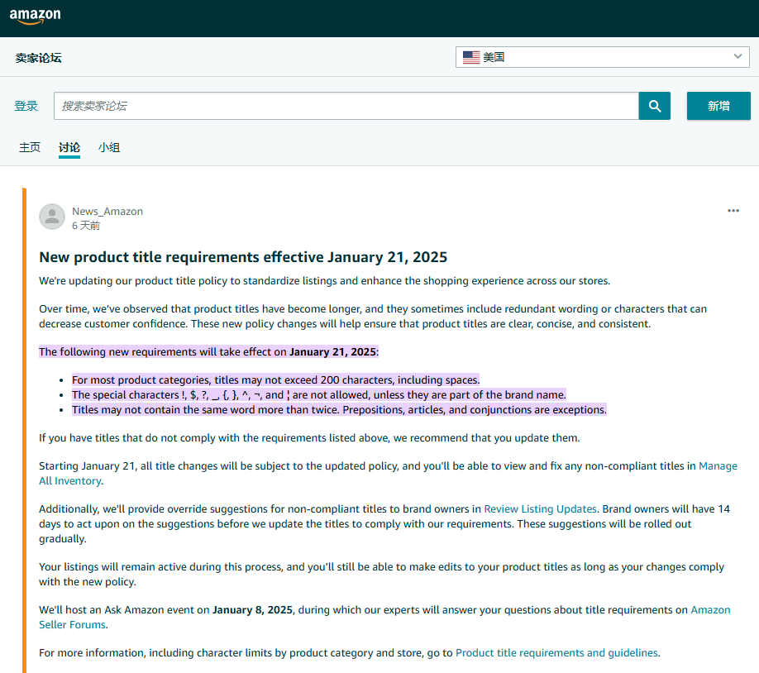The image size is (759, 673).
Task: Open the 小组 tab
Action: click(x=109, y=147)
